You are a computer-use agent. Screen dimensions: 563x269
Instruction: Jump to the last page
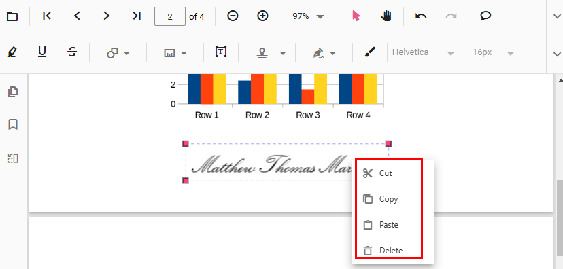137,16
